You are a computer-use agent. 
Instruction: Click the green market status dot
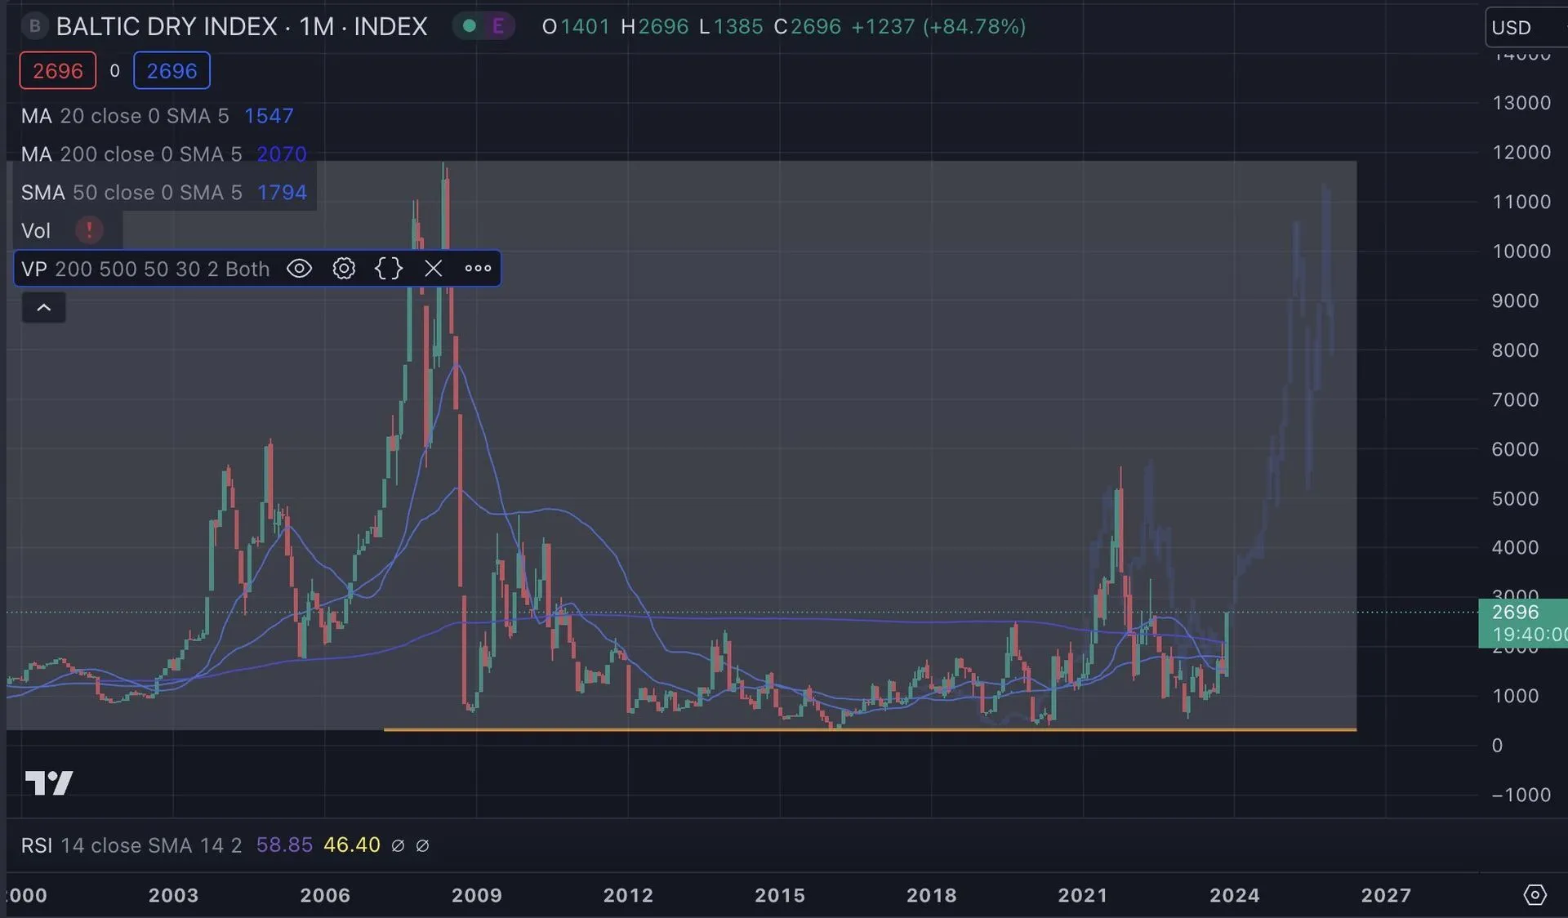coord(470,26)
